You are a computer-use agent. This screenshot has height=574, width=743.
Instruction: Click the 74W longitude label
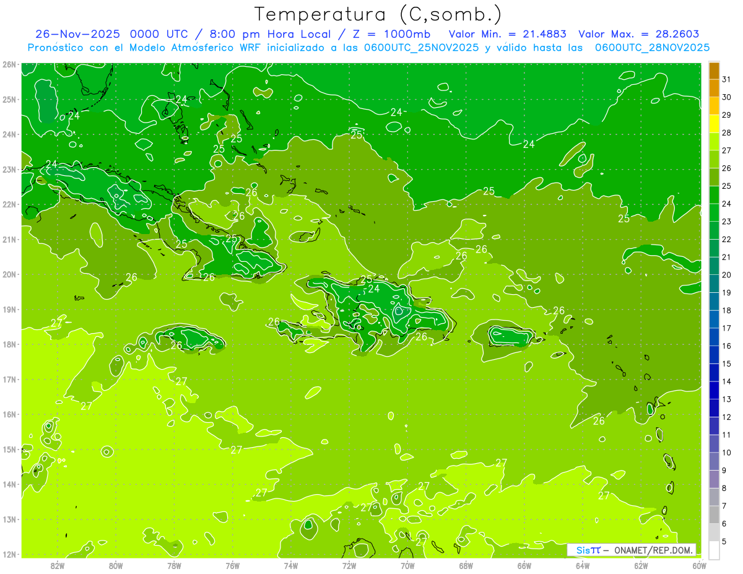[x=290, y=565]
